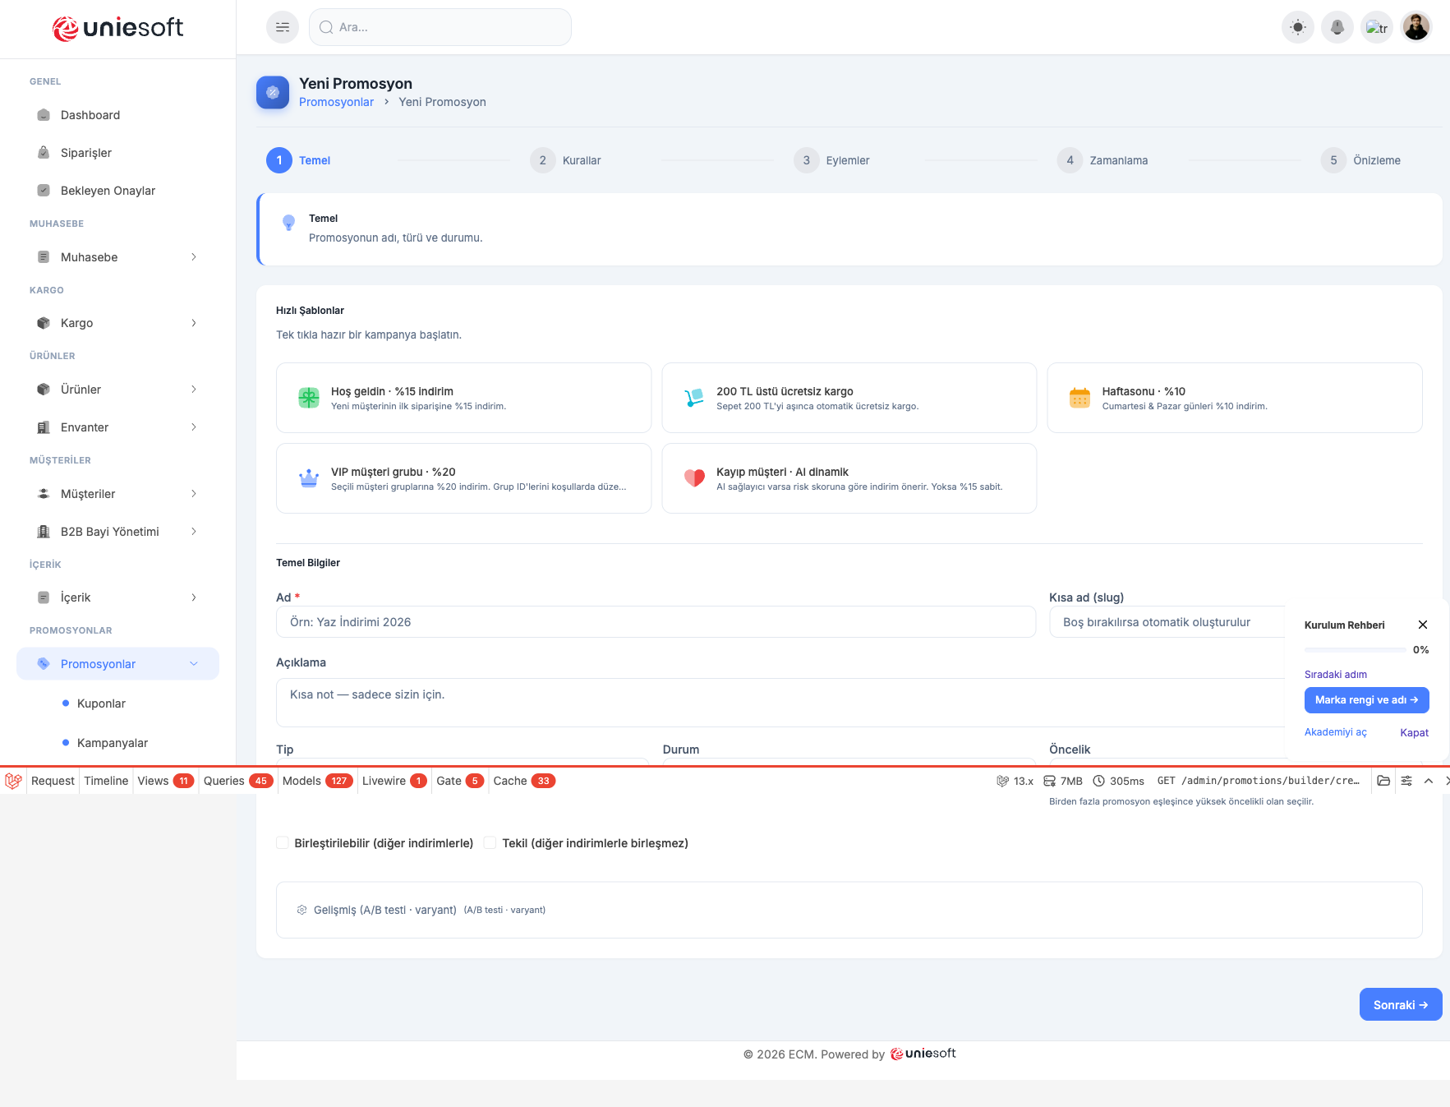Click the Envanter building icon
The width and height of the screenshot is (1450, 1107).
[x=44, y=427]
